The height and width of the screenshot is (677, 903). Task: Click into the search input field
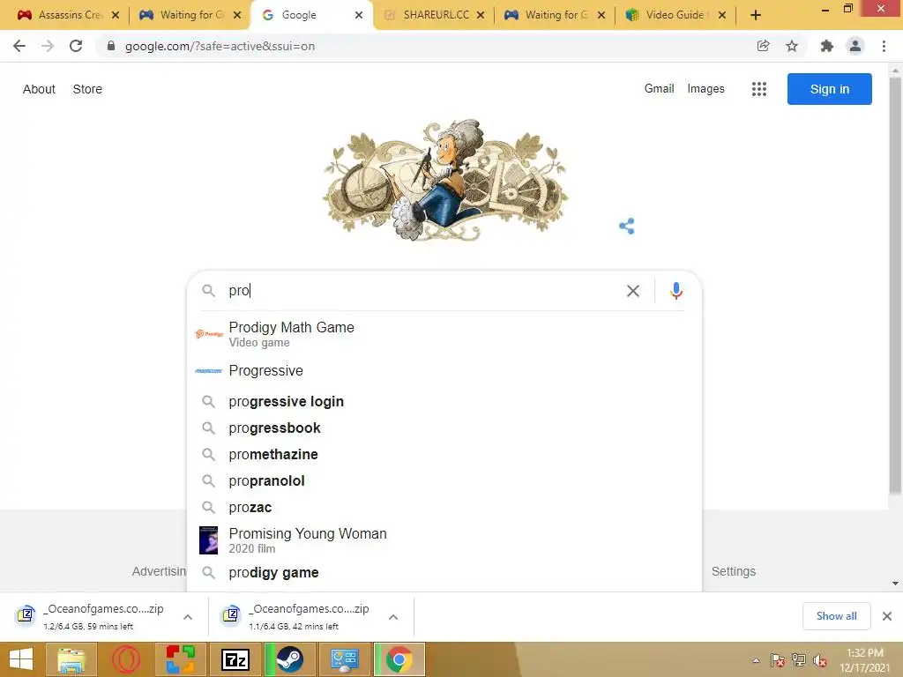[x=423, y=291]
